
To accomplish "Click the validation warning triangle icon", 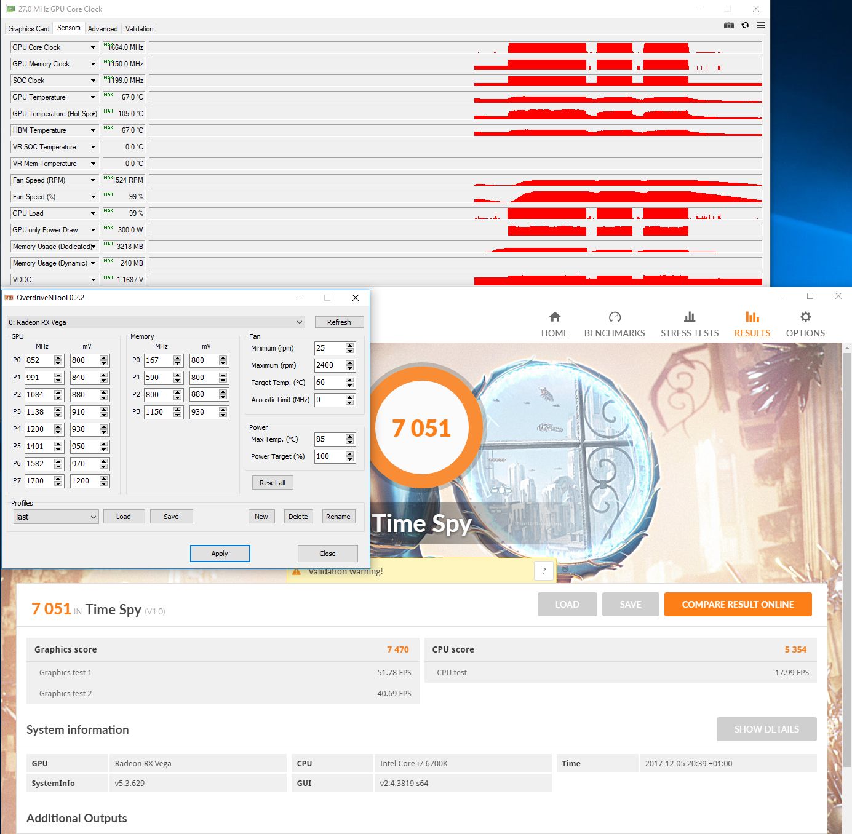I will (297, 571).
